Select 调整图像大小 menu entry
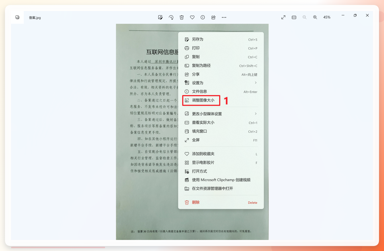This screenshot has height=251, width=384. pos(221,101)
